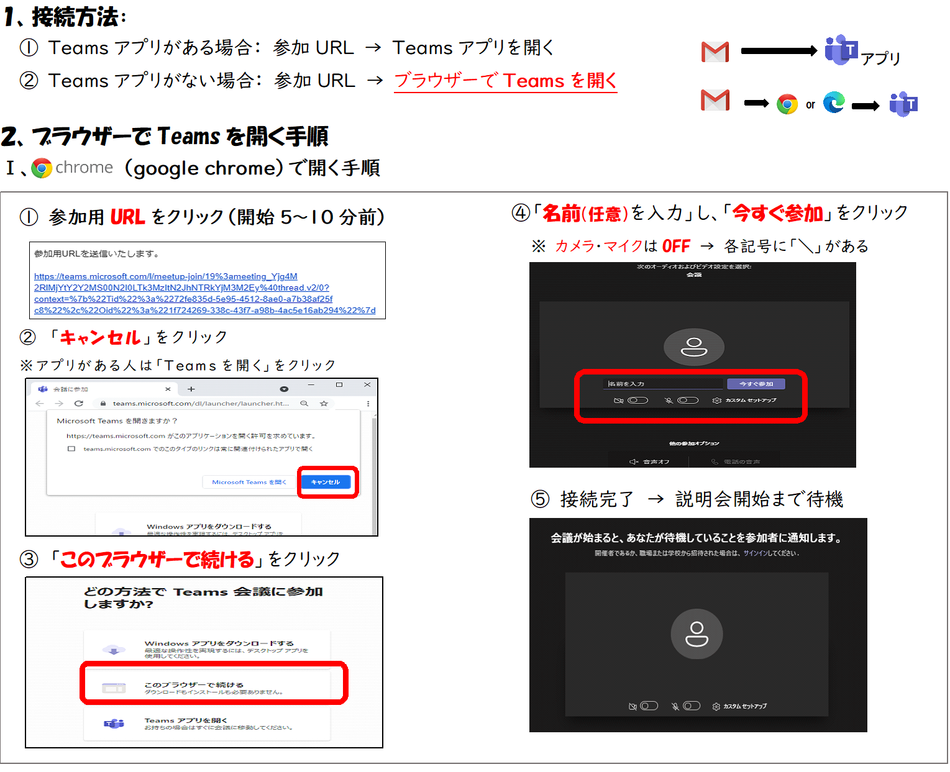Click the zoom magnifier icon in address bar

tap(304, 403)
